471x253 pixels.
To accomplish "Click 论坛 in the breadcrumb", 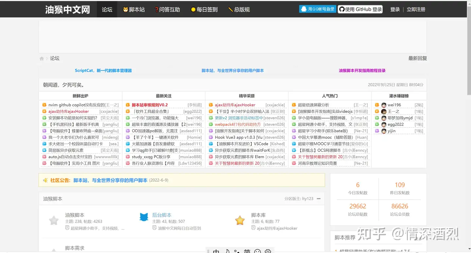I will pos(55,58).
